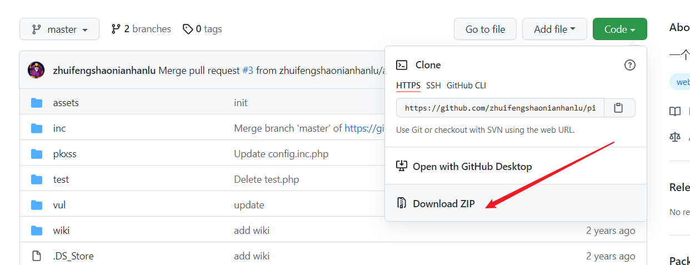Open pull request #3 link
Image resolution: width=690 pixels, height=265 pixels.
(x=248, y=71)
